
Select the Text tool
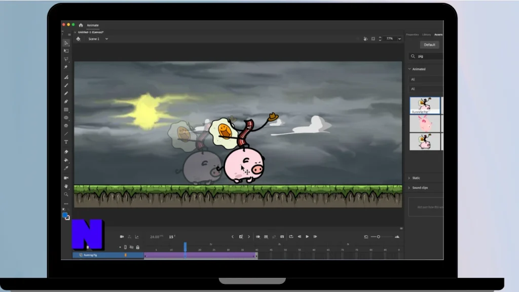(66, 142)
